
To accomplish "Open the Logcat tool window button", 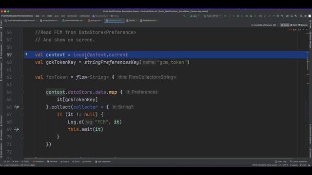I will point(65,161).
